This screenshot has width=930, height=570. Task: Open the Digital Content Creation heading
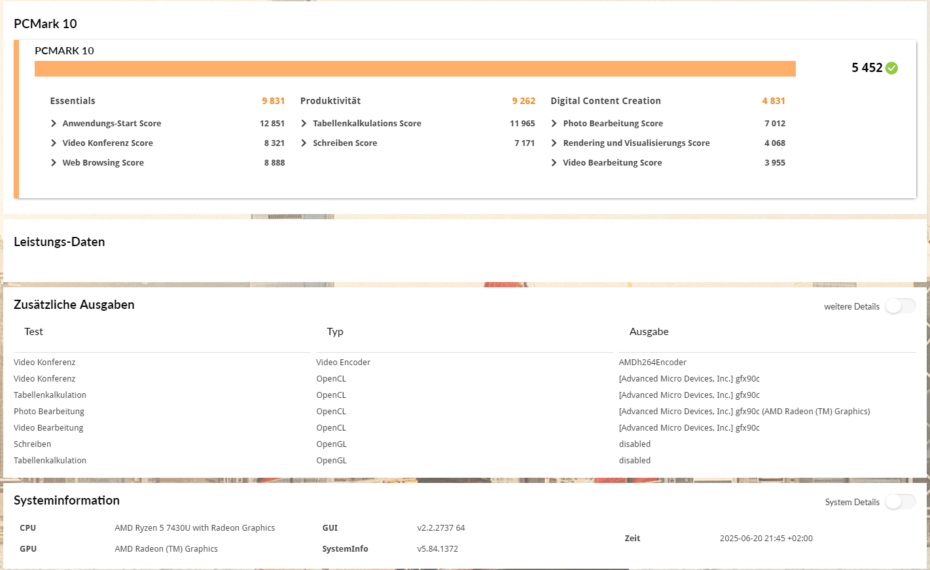point(605,101)
